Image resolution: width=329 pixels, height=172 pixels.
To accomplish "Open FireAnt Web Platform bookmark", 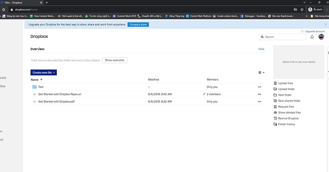I will (199, 16).
